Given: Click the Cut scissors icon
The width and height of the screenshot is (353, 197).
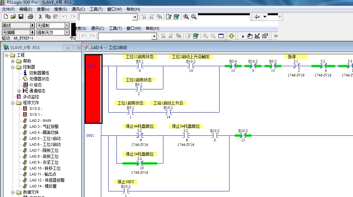Looking at the screenshot, I should click(40, 17).
